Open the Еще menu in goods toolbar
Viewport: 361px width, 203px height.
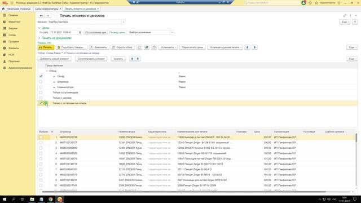(x=352, y=47)
